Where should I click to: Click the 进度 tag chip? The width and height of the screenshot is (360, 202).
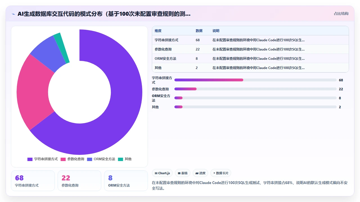point(201,173)
